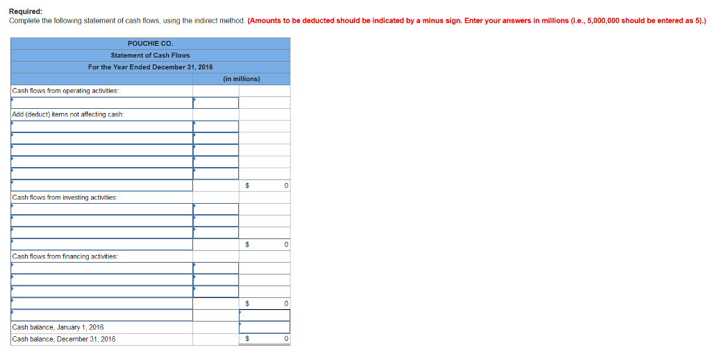Click third amount field under Add (deduct) items
Image resolution: width=711 pixels, height=350 pixels.
[x=216, y=150]
